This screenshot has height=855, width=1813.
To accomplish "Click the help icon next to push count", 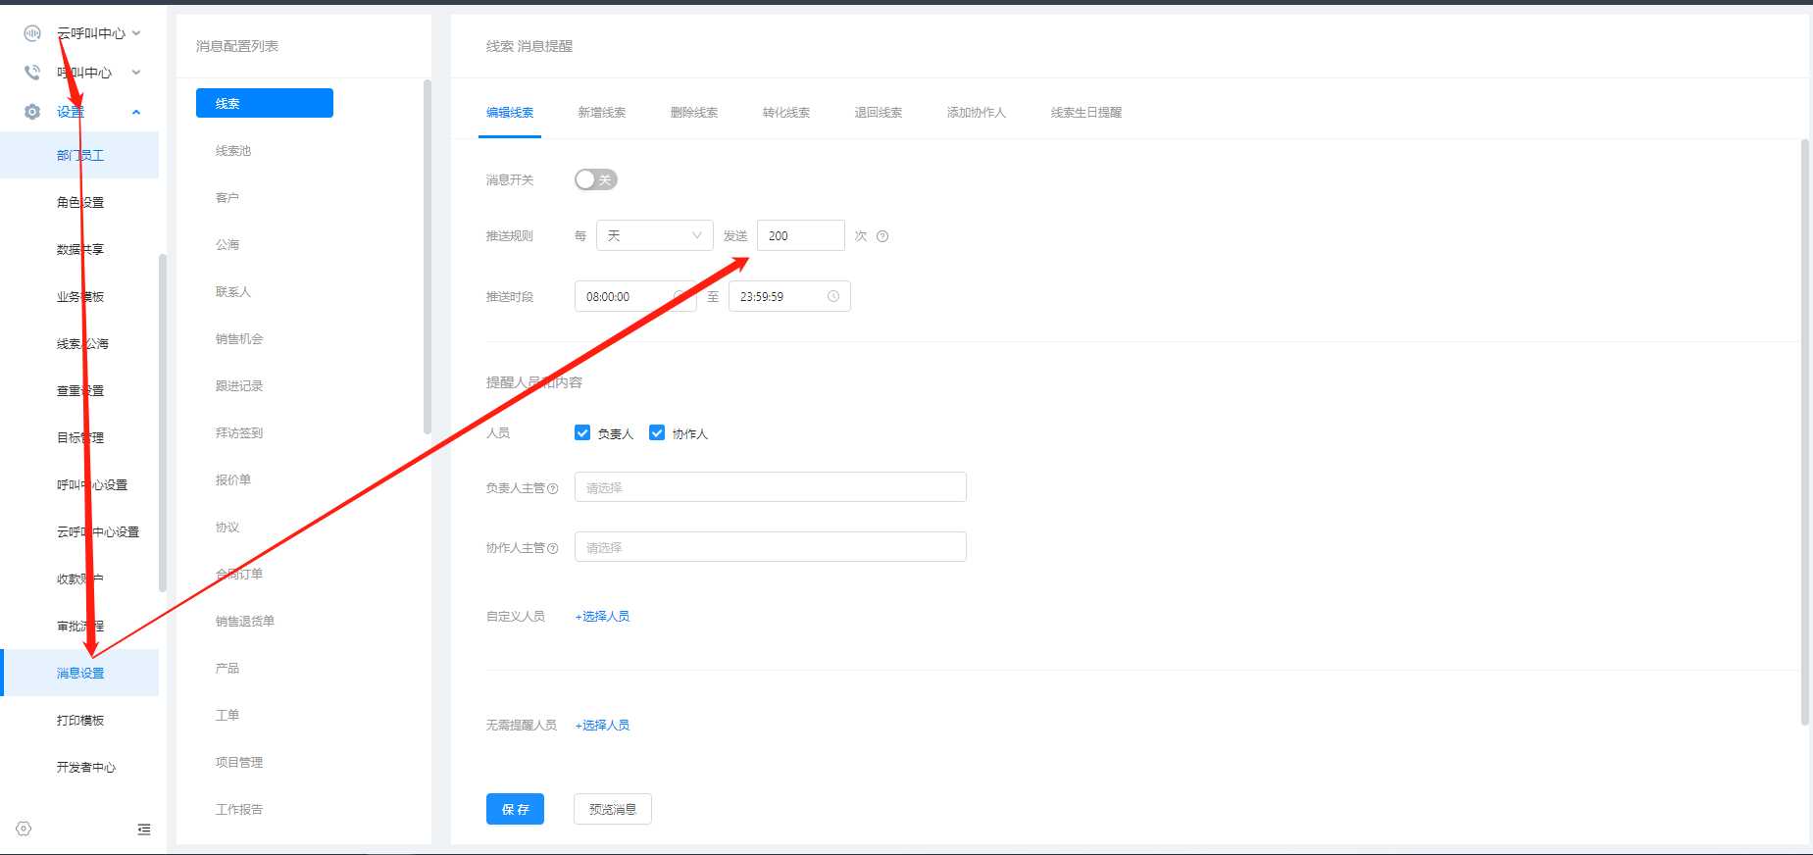I will (x=882, y=236).
